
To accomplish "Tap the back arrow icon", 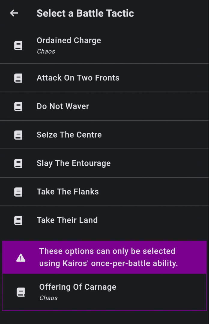I will pos(14,13).
